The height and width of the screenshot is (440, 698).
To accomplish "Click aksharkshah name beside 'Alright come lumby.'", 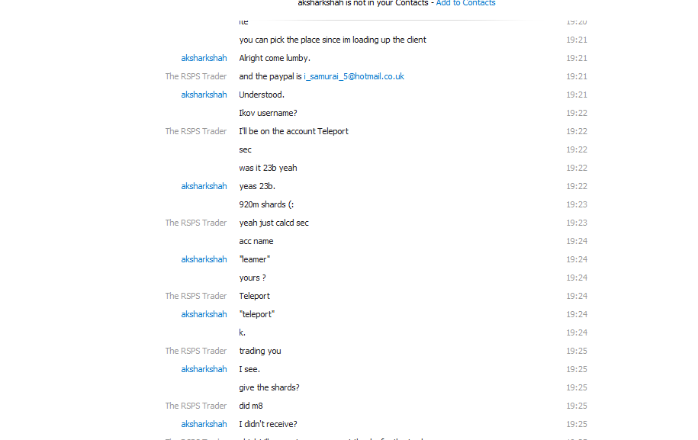I will pyautogui.click(x=204, y=58).
